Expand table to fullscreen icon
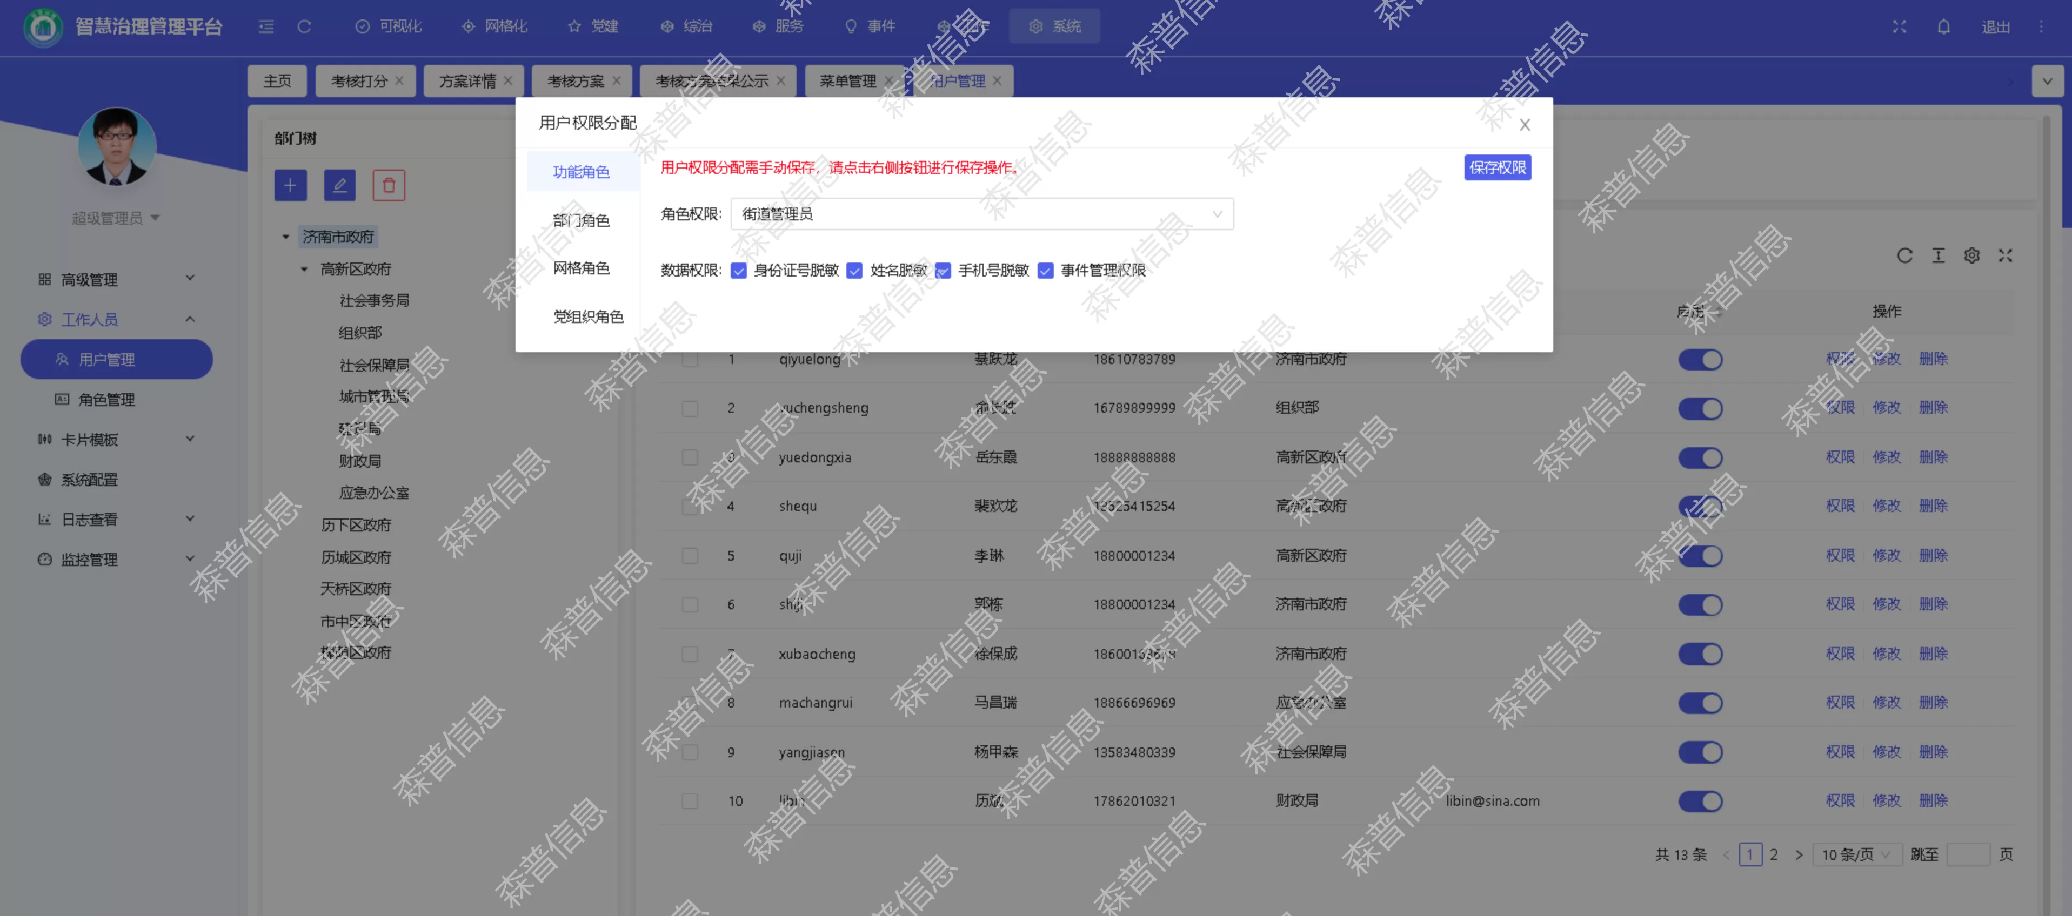The image size is (2072, 916). point(2005,255)
